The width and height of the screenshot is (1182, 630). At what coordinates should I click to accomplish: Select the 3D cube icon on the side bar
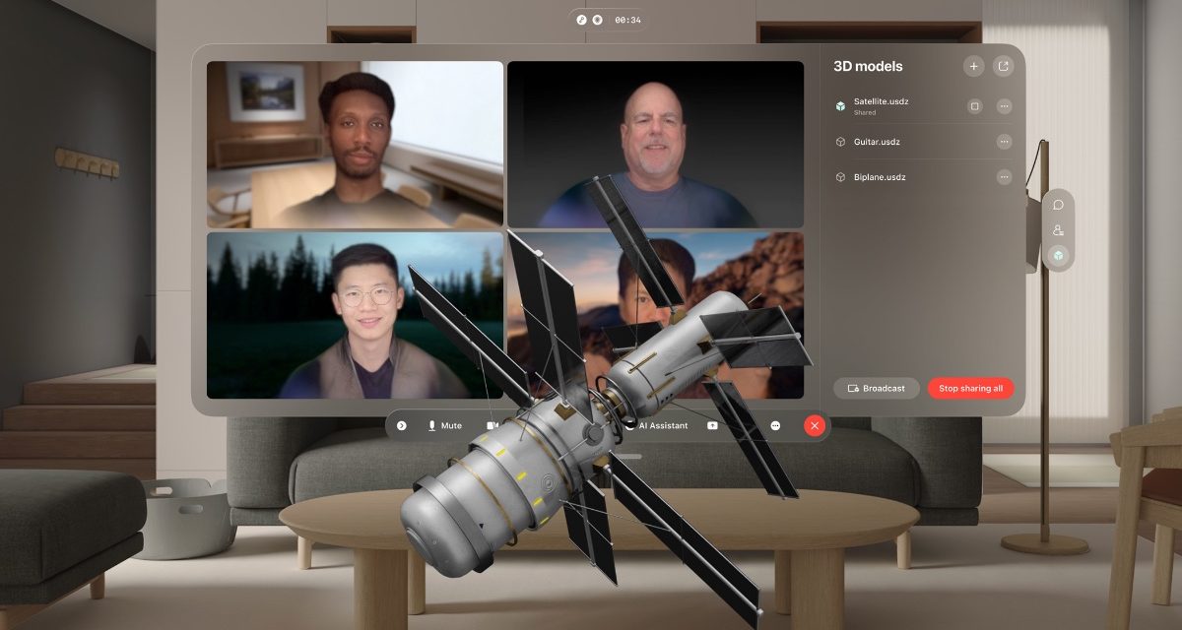[x=1059, y=255]
